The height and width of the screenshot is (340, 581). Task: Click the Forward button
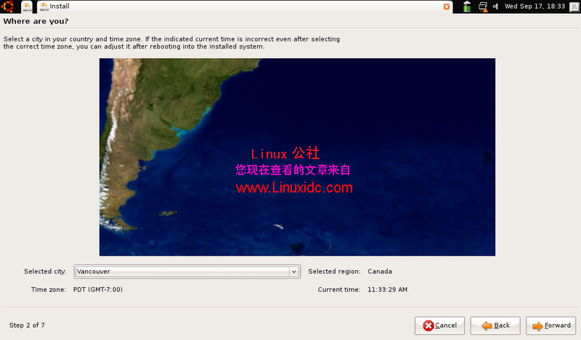coord(551,325)
